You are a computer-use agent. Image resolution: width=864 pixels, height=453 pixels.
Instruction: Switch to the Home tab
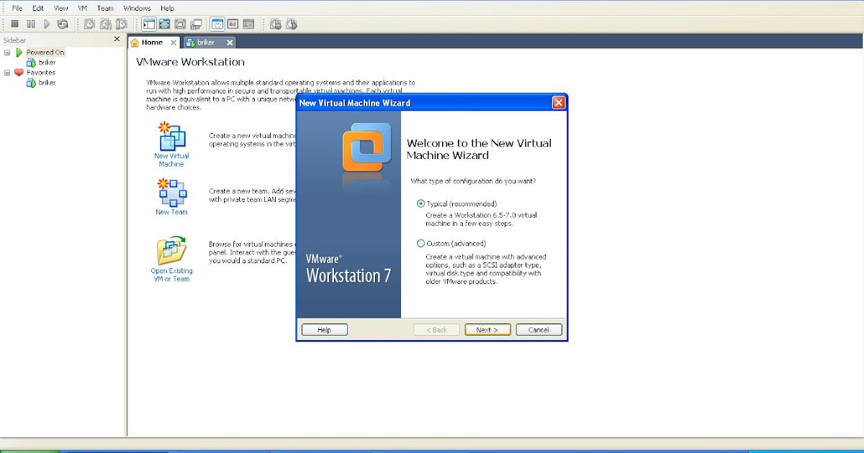point(154,42)
